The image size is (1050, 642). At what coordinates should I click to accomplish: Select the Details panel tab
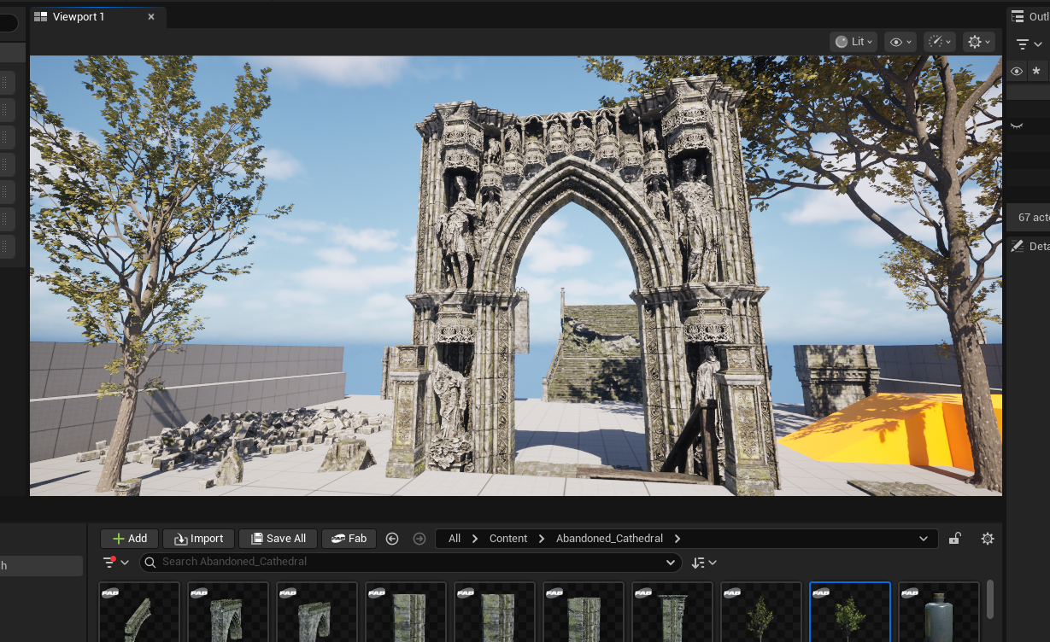click(x=1029, y=246)
